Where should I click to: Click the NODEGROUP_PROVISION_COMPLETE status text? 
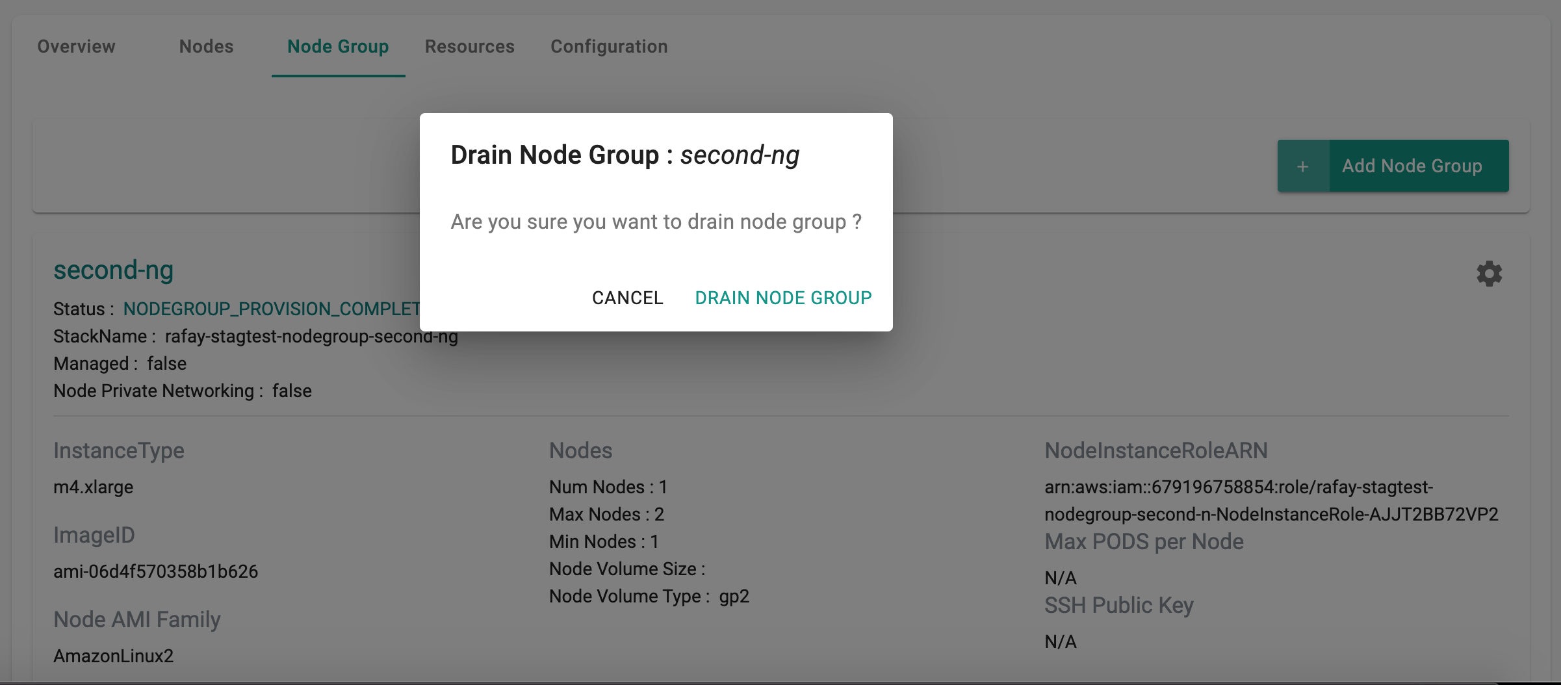(x=272, y=309)
